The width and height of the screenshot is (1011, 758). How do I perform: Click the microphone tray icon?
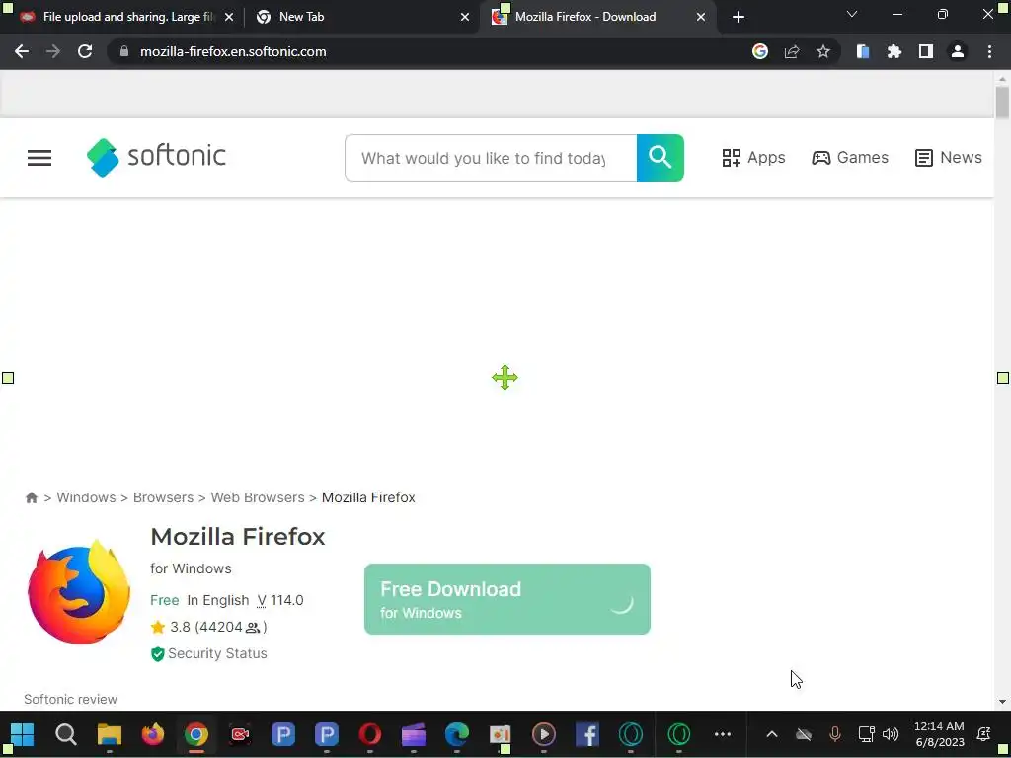pyautogui.click(x=835, y=734)
